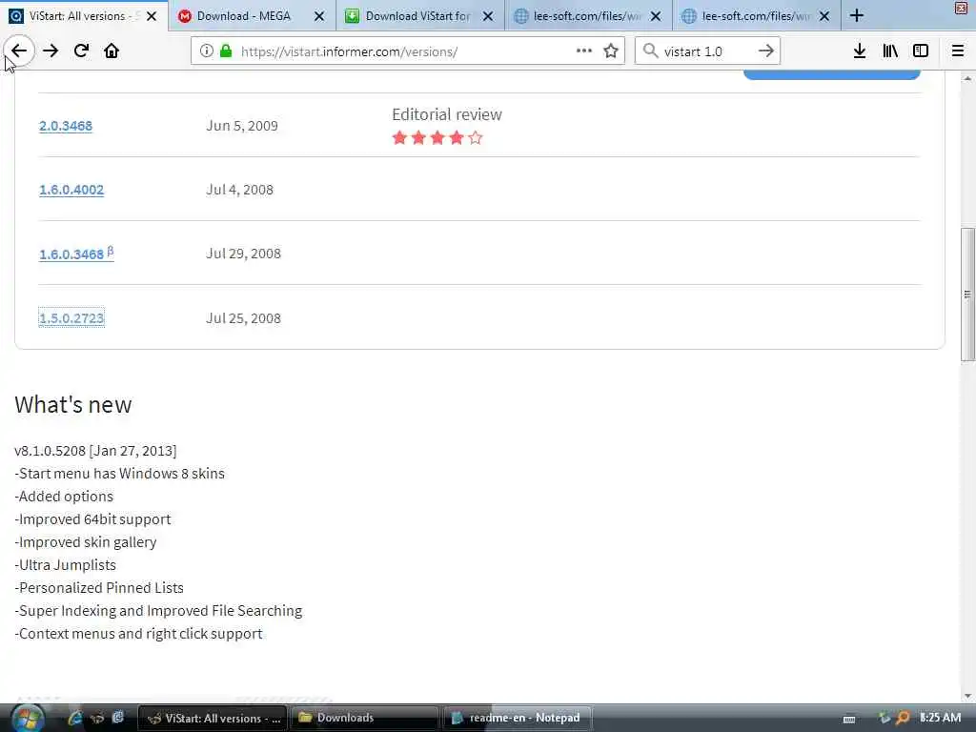Click ViStart All versions taskbar button
Screen dimensions: 976x732
pos(213,718)
